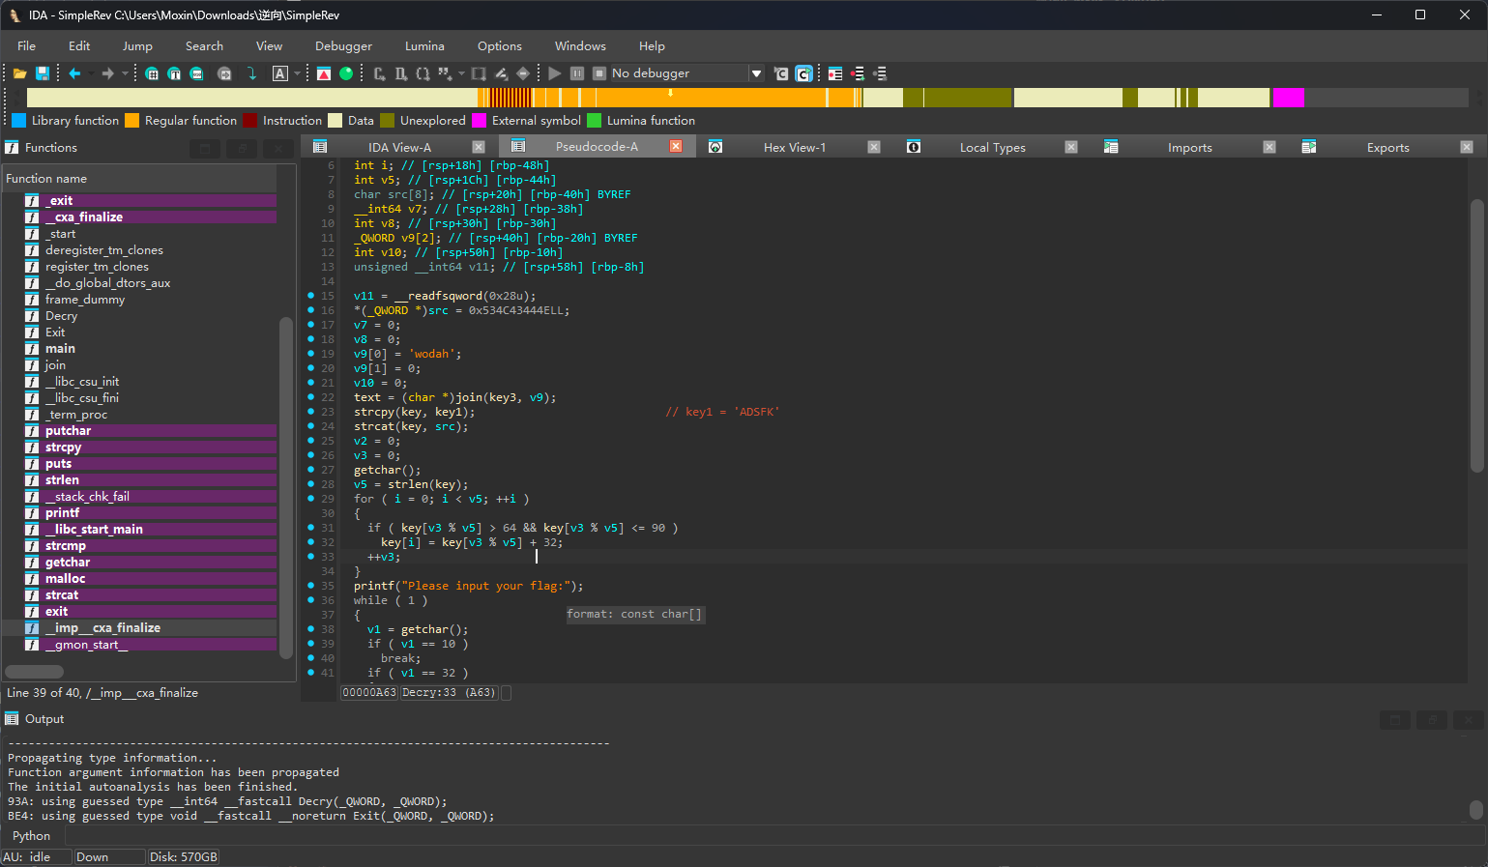This screenshot has height=867, width=1488.
Task: Open the No debugger dropdown
Action: 756,73
